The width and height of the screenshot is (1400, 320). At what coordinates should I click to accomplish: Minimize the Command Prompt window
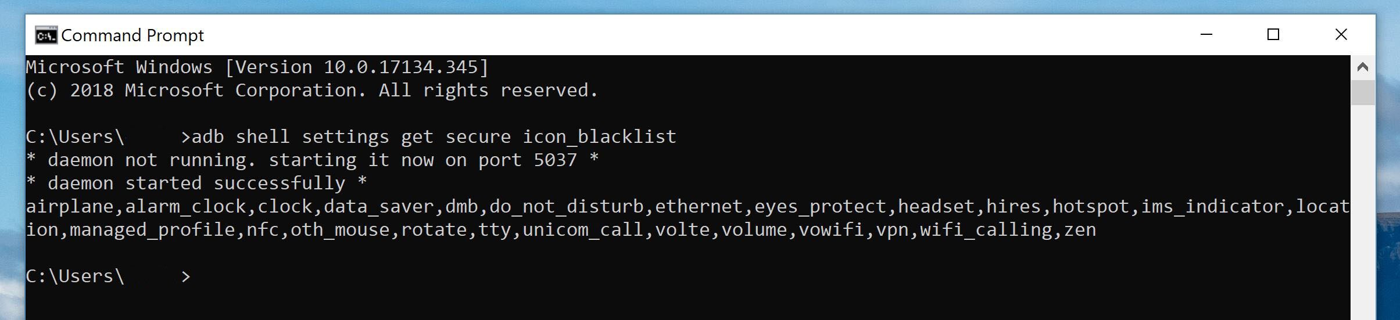[x=1206, y=35]
